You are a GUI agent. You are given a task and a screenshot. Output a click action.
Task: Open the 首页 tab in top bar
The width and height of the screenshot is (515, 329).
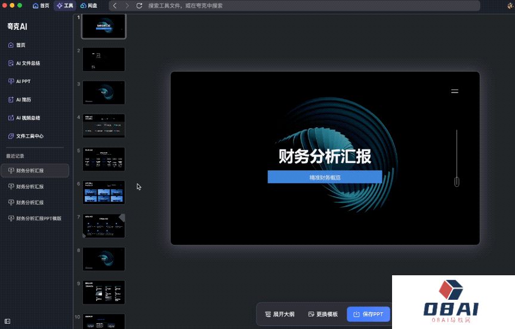[41, 5]
